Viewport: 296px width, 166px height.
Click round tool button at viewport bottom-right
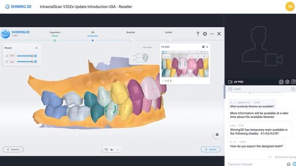[217, 135]
